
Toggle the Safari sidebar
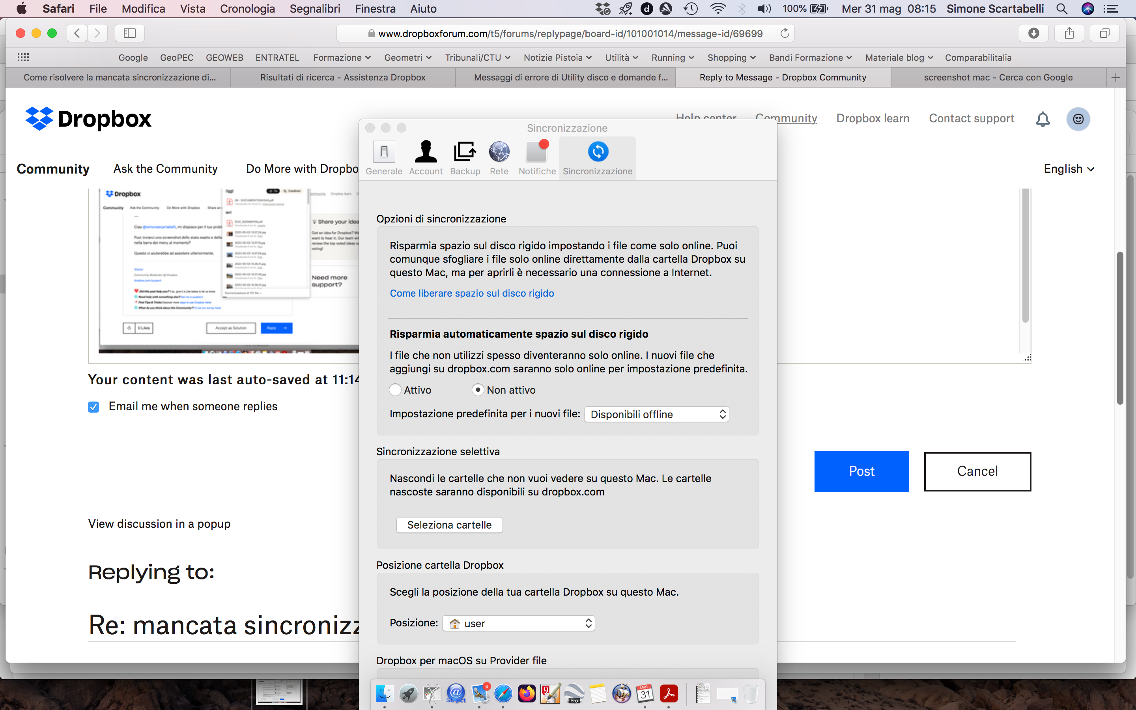pyautogui.click(x=129, y=33)
